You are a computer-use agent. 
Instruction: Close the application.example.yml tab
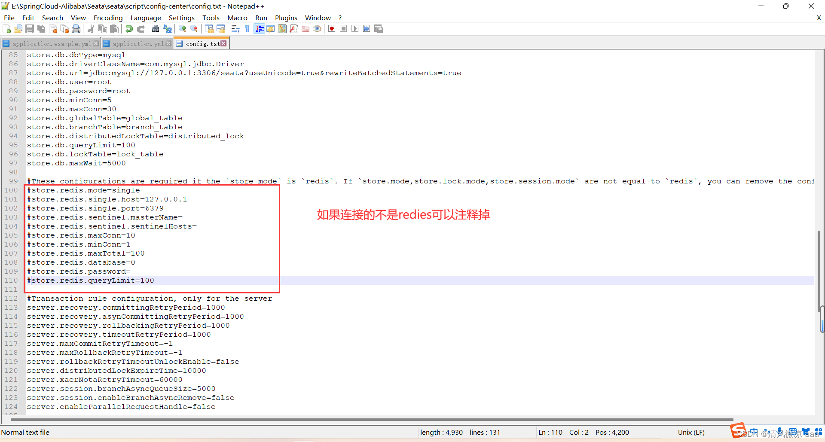click(96, 44)
